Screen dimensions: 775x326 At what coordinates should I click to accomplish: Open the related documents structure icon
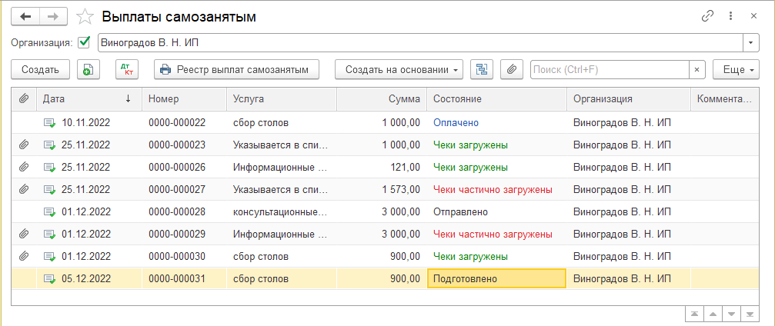point(482,70)
